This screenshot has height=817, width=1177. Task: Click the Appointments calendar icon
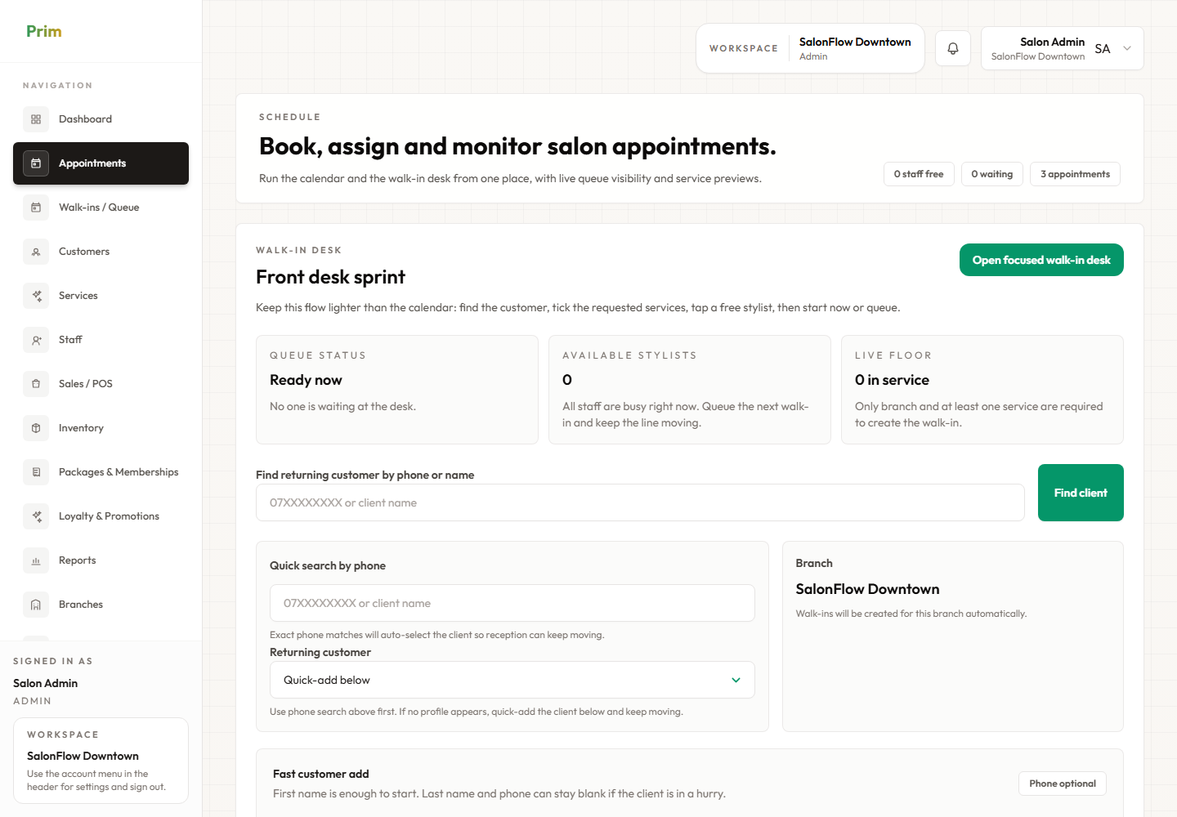[x=36, y=163]
